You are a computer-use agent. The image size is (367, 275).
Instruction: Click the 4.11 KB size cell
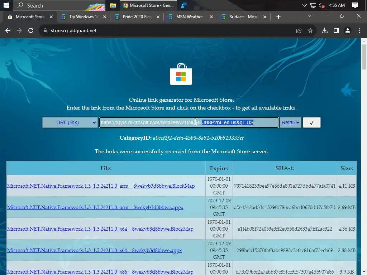[x=347, y=186]
